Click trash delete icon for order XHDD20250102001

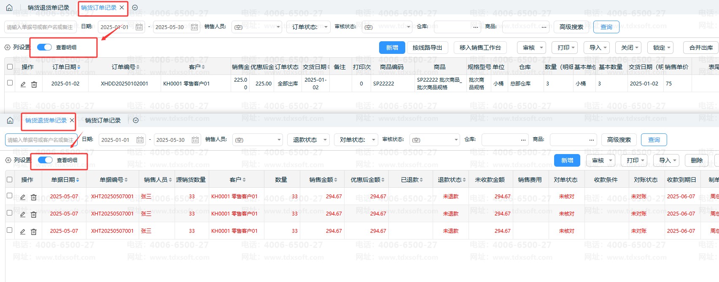pyautogui.click(x=34, y=84)
